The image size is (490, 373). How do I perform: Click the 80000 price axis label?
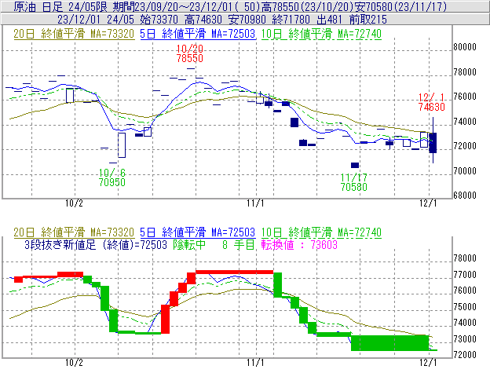465,47
